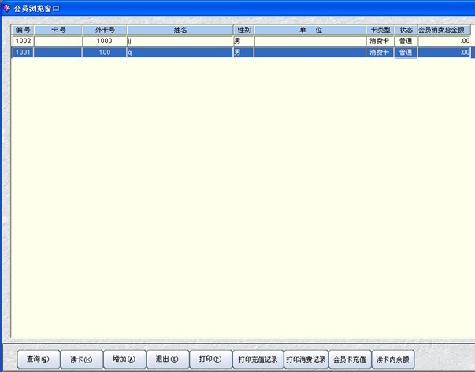Screen dimensions: 475x372
Task: Click the 编号 column header
Action: coord(22,30)
